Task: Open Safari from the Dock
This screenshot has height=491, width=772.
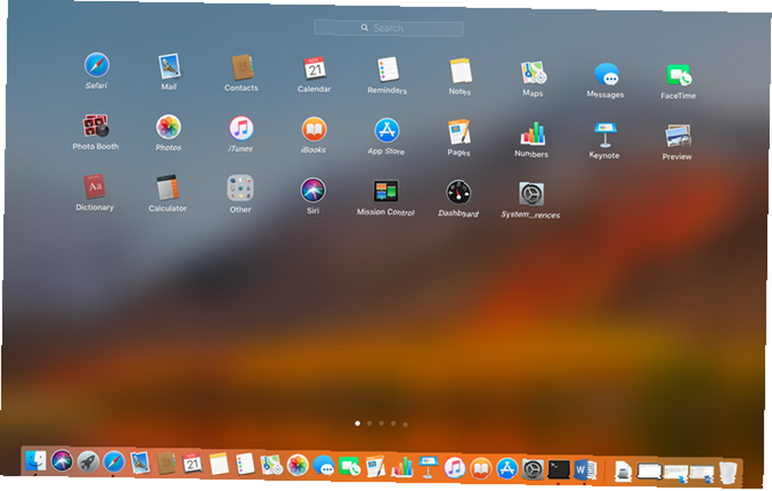Action: pyautogui.click(x=114, y=462)
